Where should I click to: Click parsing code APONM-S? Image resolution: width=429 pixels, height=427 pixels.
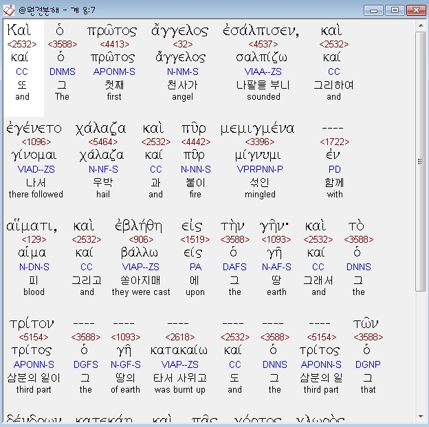pyautogui.click(x=114, y=72)
